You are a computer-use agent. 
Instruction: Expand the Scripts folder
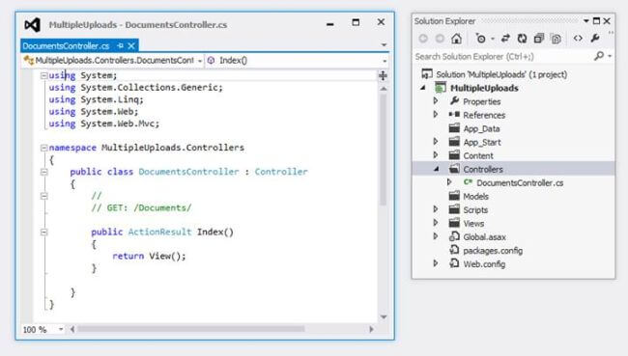[436, 209]
